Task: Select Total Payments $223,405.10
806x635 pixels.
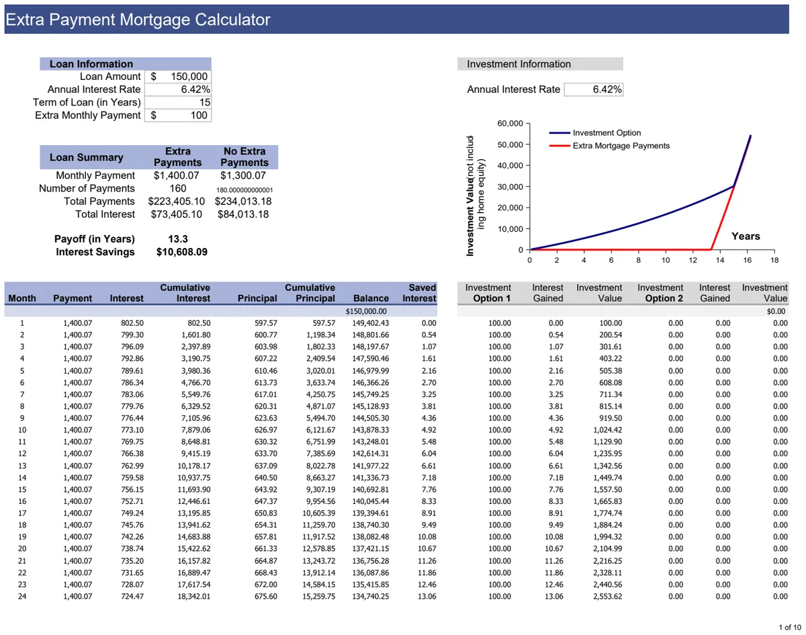Action: [x=177, y=201]
